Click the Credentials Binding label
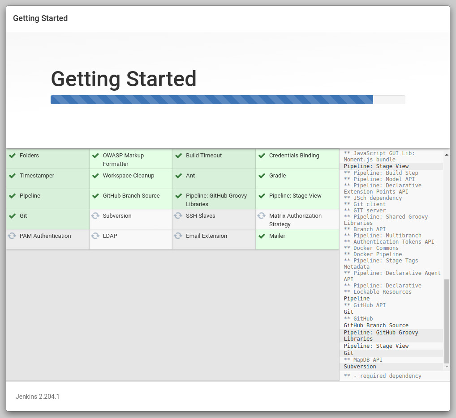This screenshot has width=456, height=418. (x=294, y=155)
